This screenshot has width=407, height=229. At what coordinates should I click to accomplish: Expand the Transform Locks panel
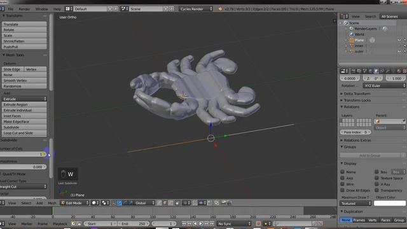click(x=357, y=101)
